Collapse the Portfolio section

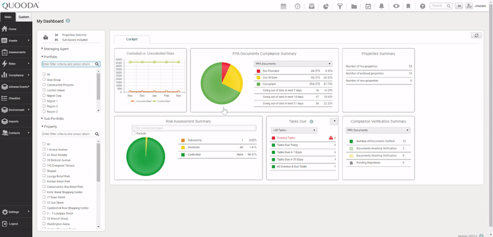pos(49,57)
